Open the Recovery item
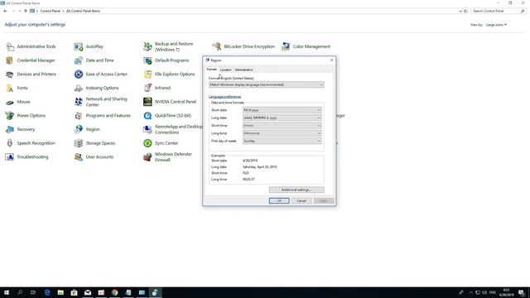Image resolution: width=530 pixels, height=298 pixels. [x=20, y=129]
